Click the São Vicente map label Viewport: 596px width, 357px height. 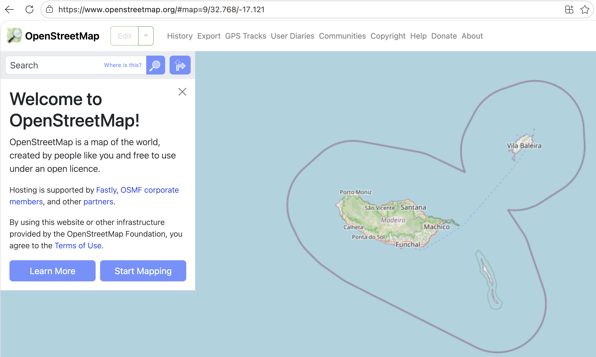(380, 208)
